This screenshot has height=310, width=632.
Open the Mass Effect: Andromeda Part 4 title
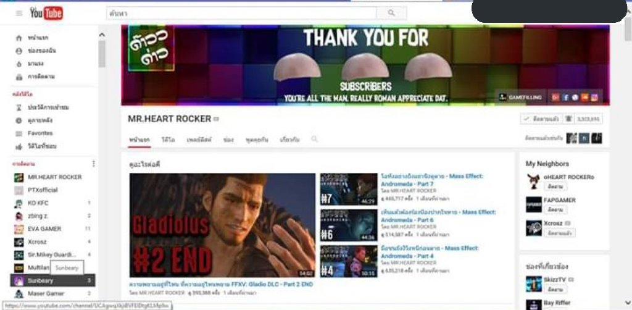[430, 251]
